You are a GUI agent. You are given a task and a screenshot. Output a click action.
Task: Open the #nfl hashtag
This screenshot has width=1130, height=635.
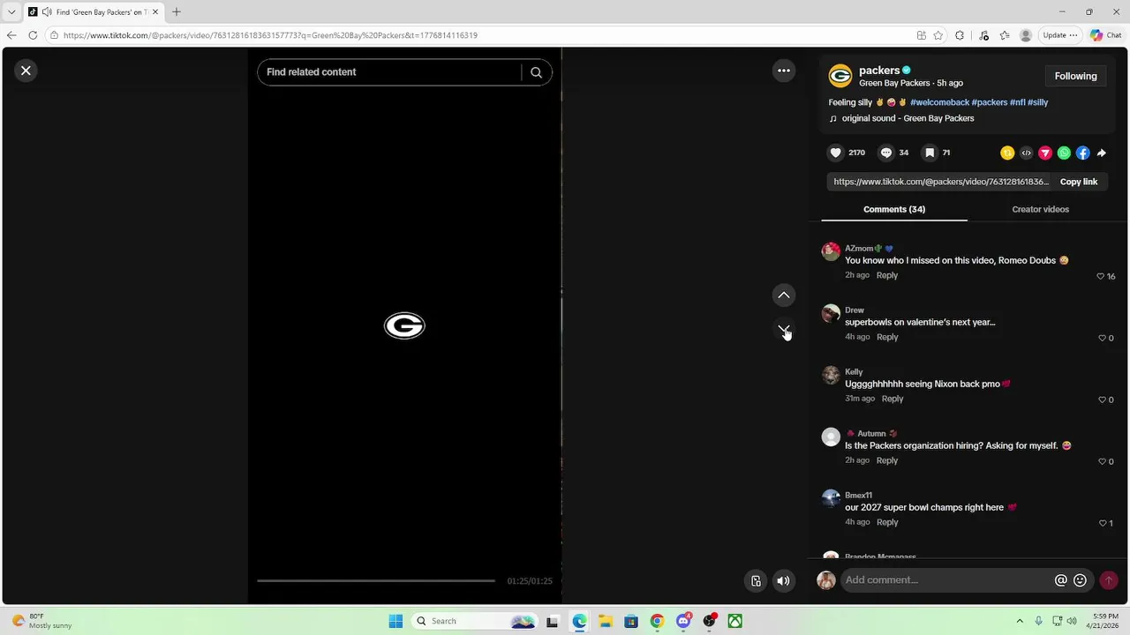point(1018,102)
